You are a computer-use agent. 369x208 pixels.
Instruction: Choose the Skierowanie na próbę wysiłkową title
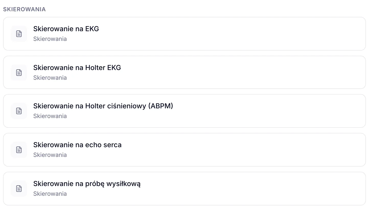tap(87, 184)
